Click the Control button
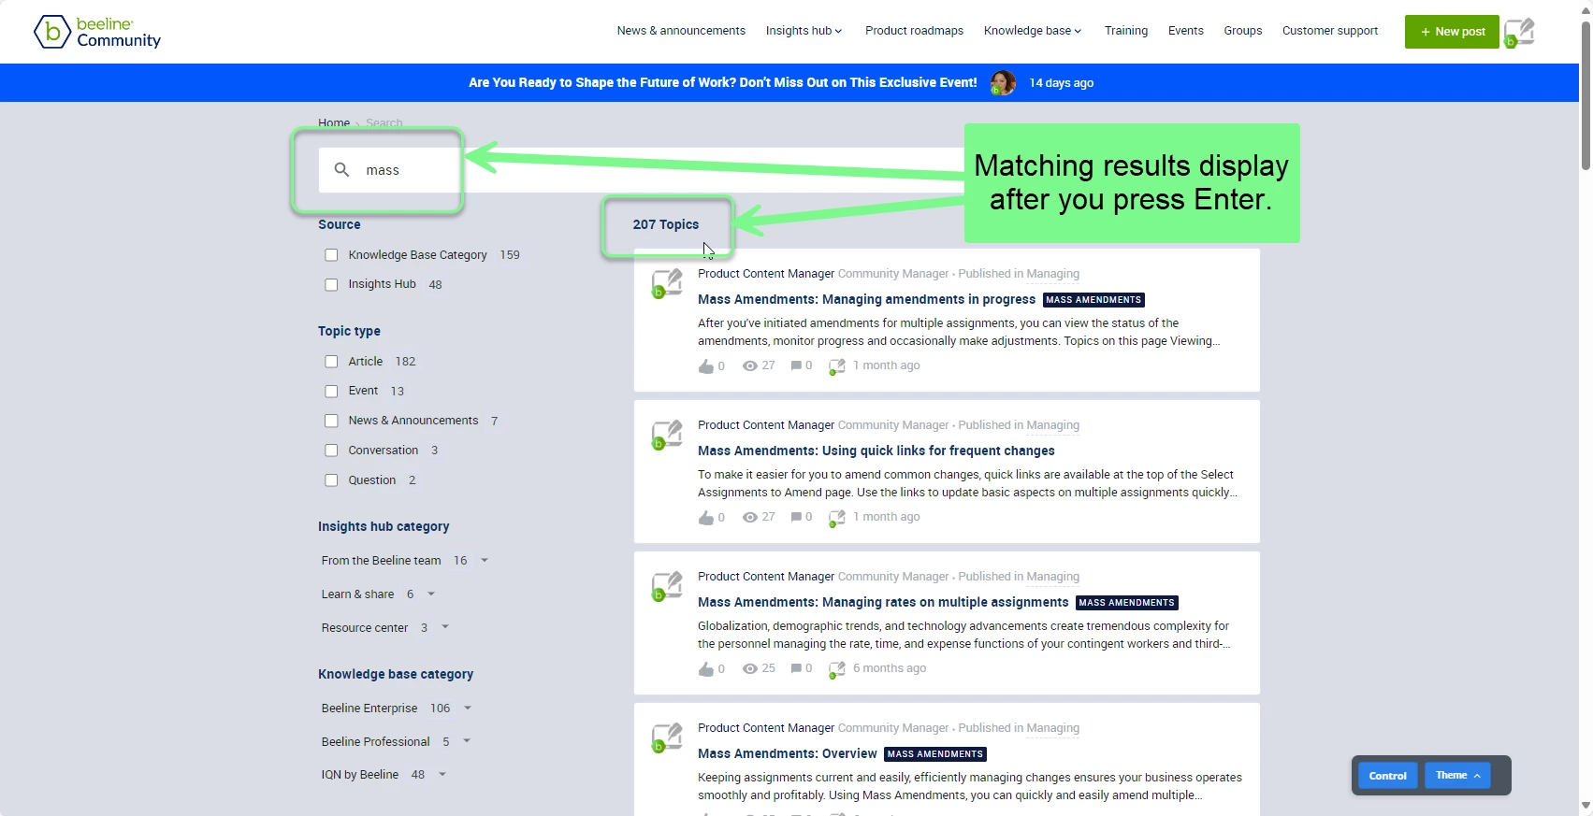The image size is (1593, 816). [x=1387, y=776]
